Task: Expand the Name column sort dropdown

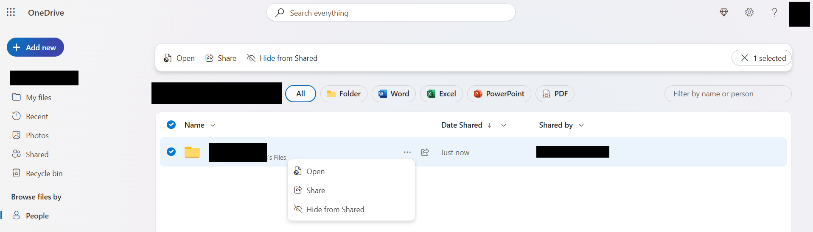Action: coord(213,126)
